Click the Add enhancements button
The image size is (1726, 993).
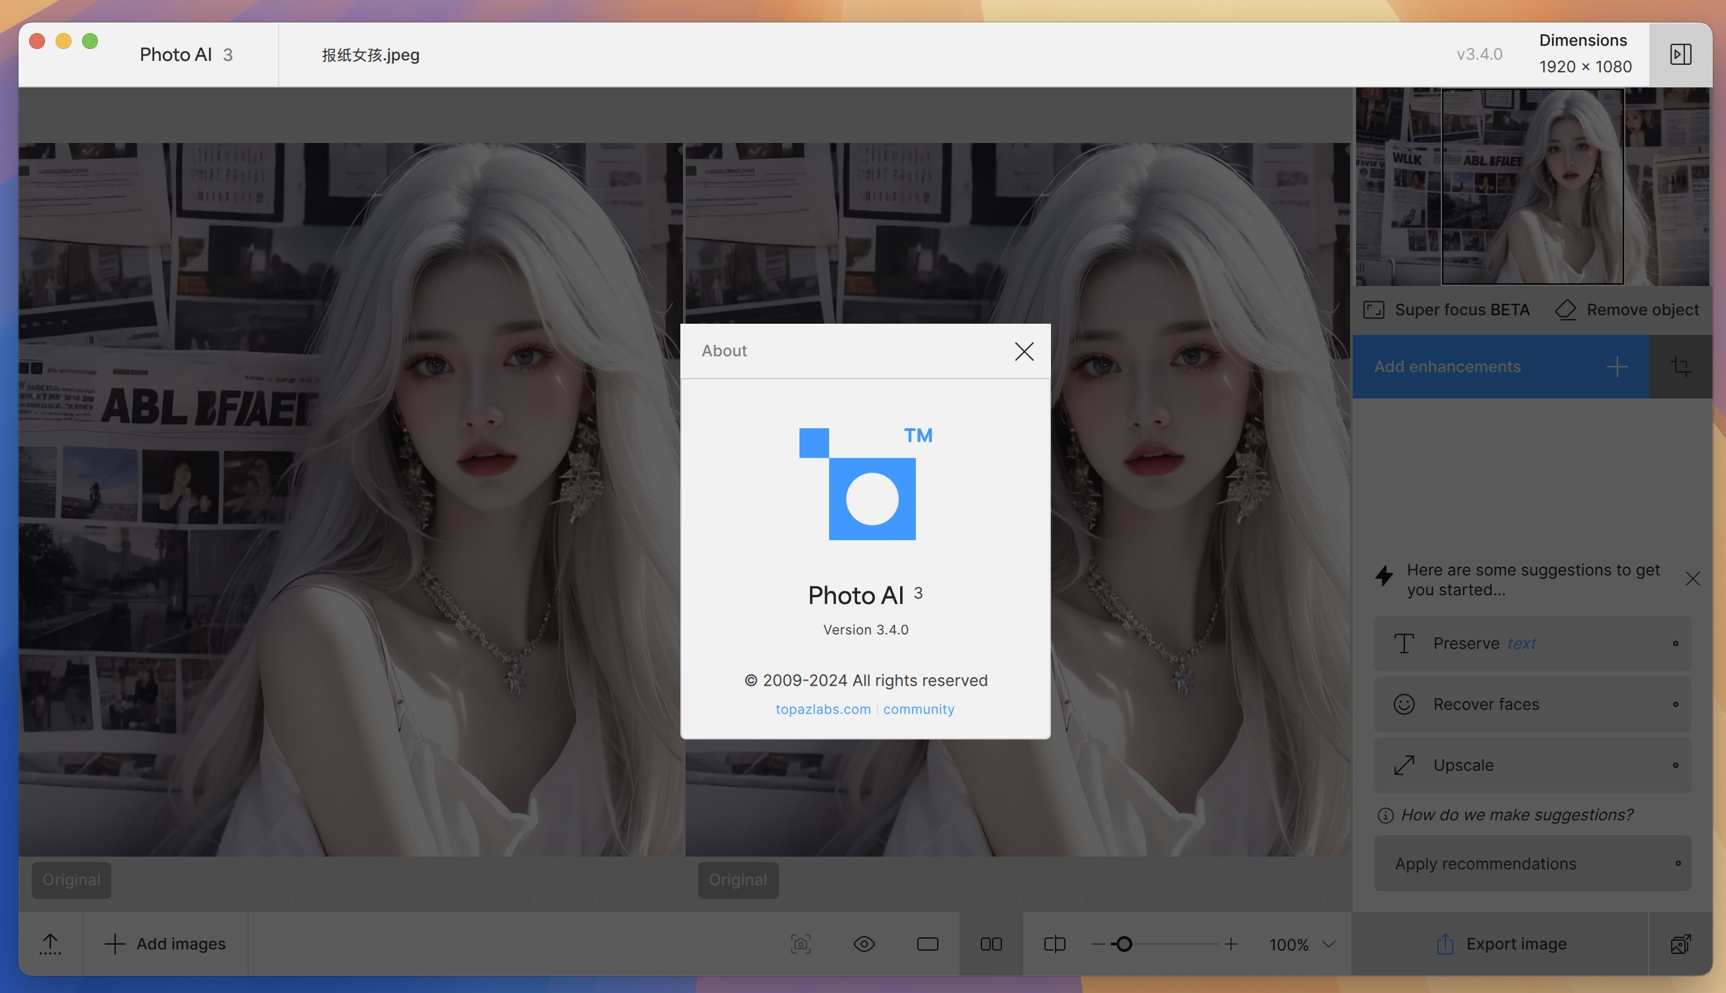[x=1500, y=367]
